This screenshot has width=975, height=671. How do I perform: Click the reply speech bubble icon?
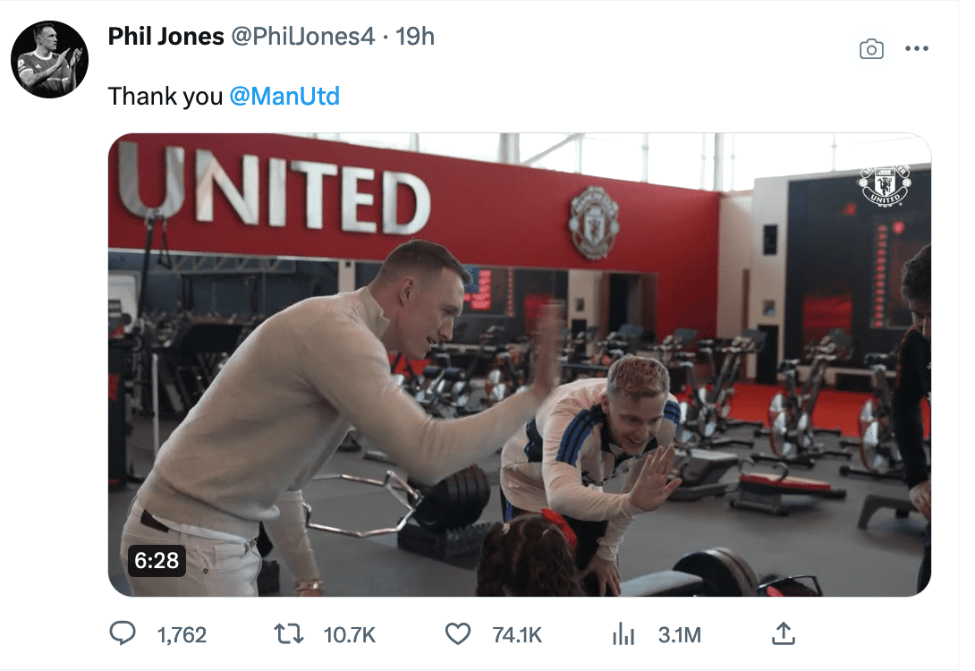click(123, 633)
